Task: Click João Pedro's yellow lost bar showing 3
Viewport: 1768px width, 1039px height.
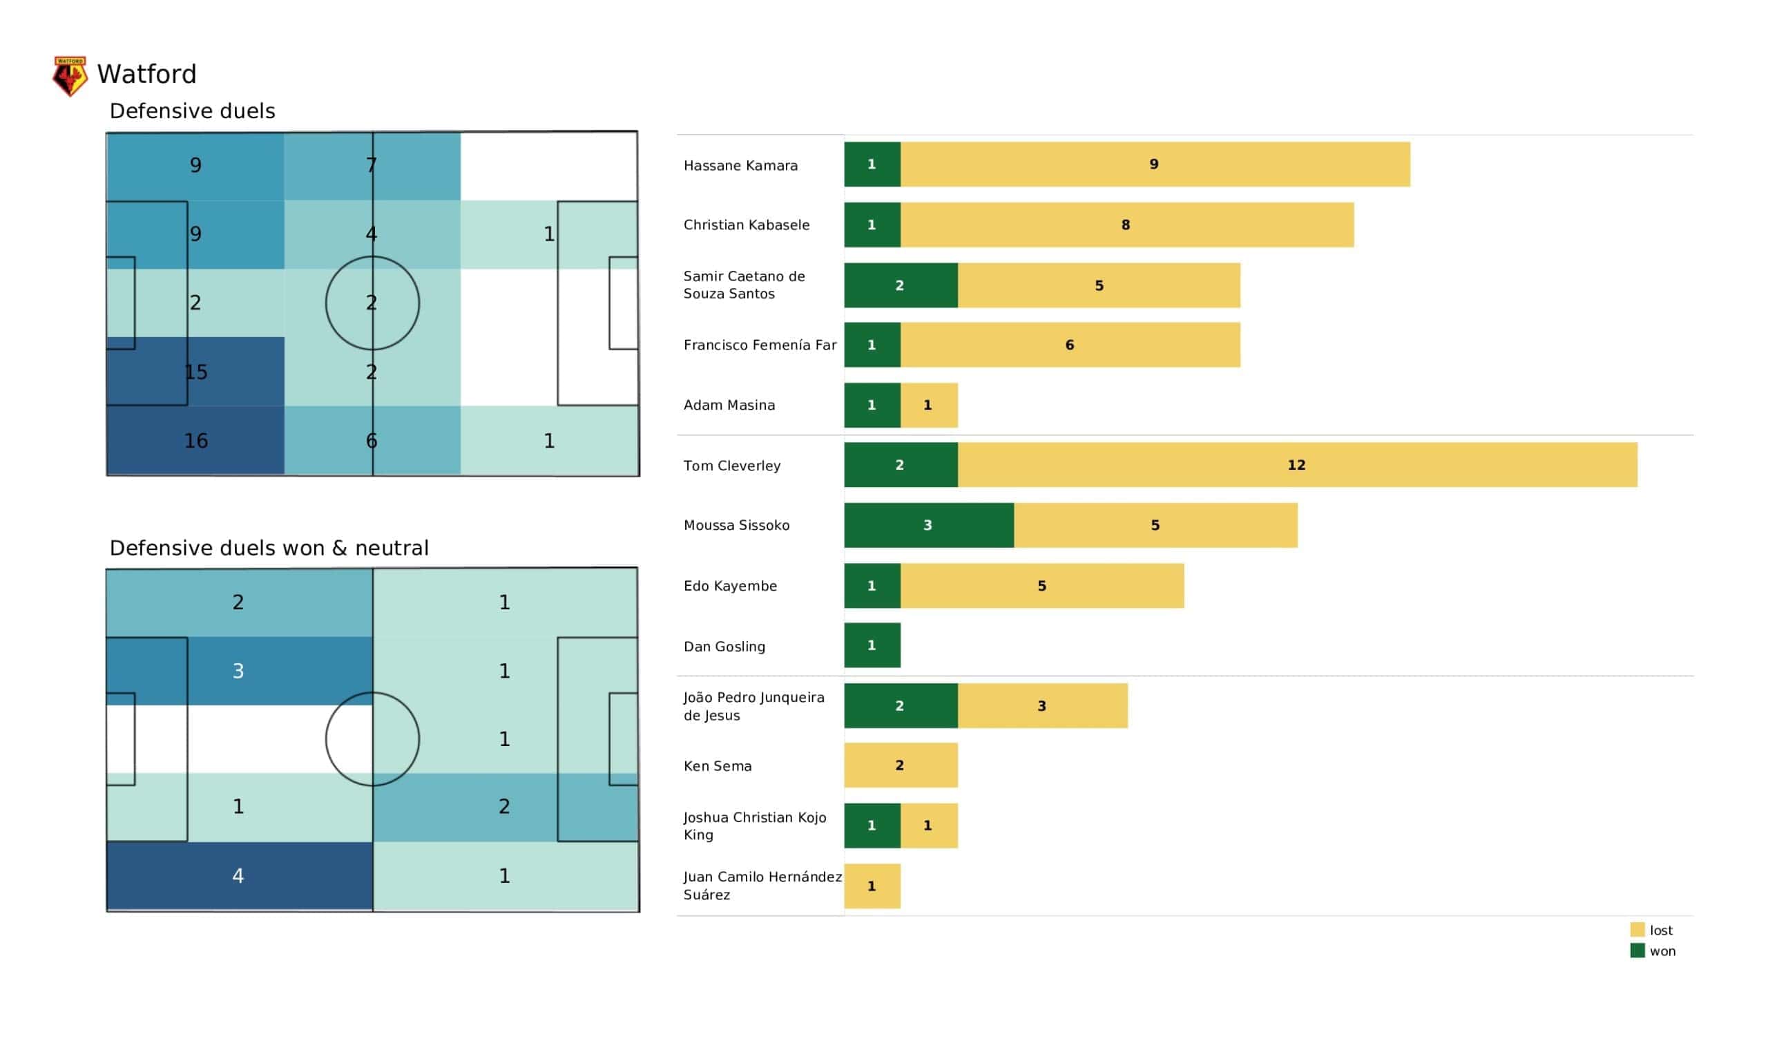Action: tap(1042, 705)
